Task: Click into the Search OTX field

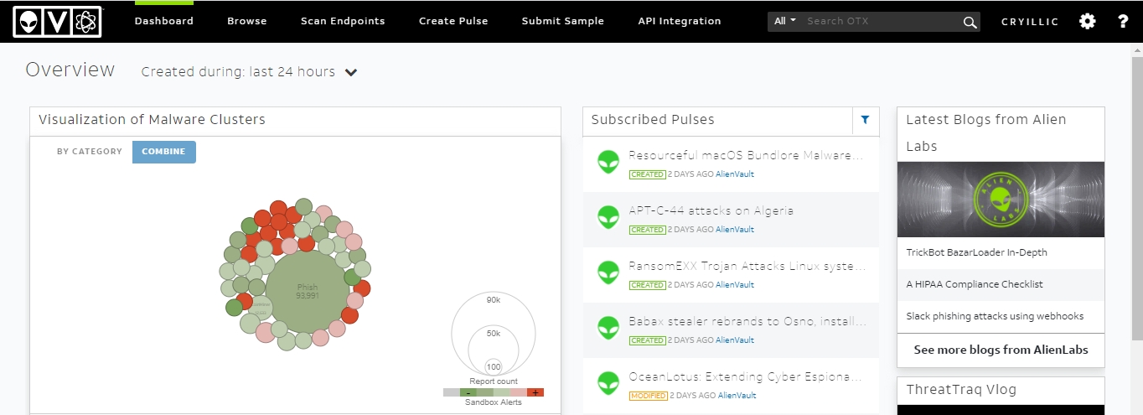Action: (880, 21)
